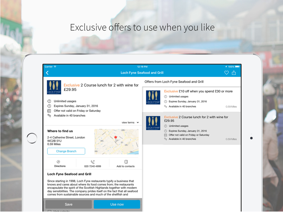The image size is (283, 212).
Task: Tap the Add to contacts book icon
Action: (x=126, y=162)
